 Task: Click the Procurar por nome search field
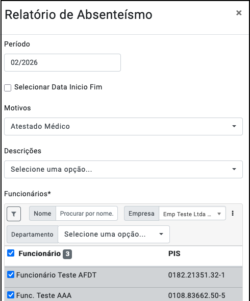pos(87,214)
